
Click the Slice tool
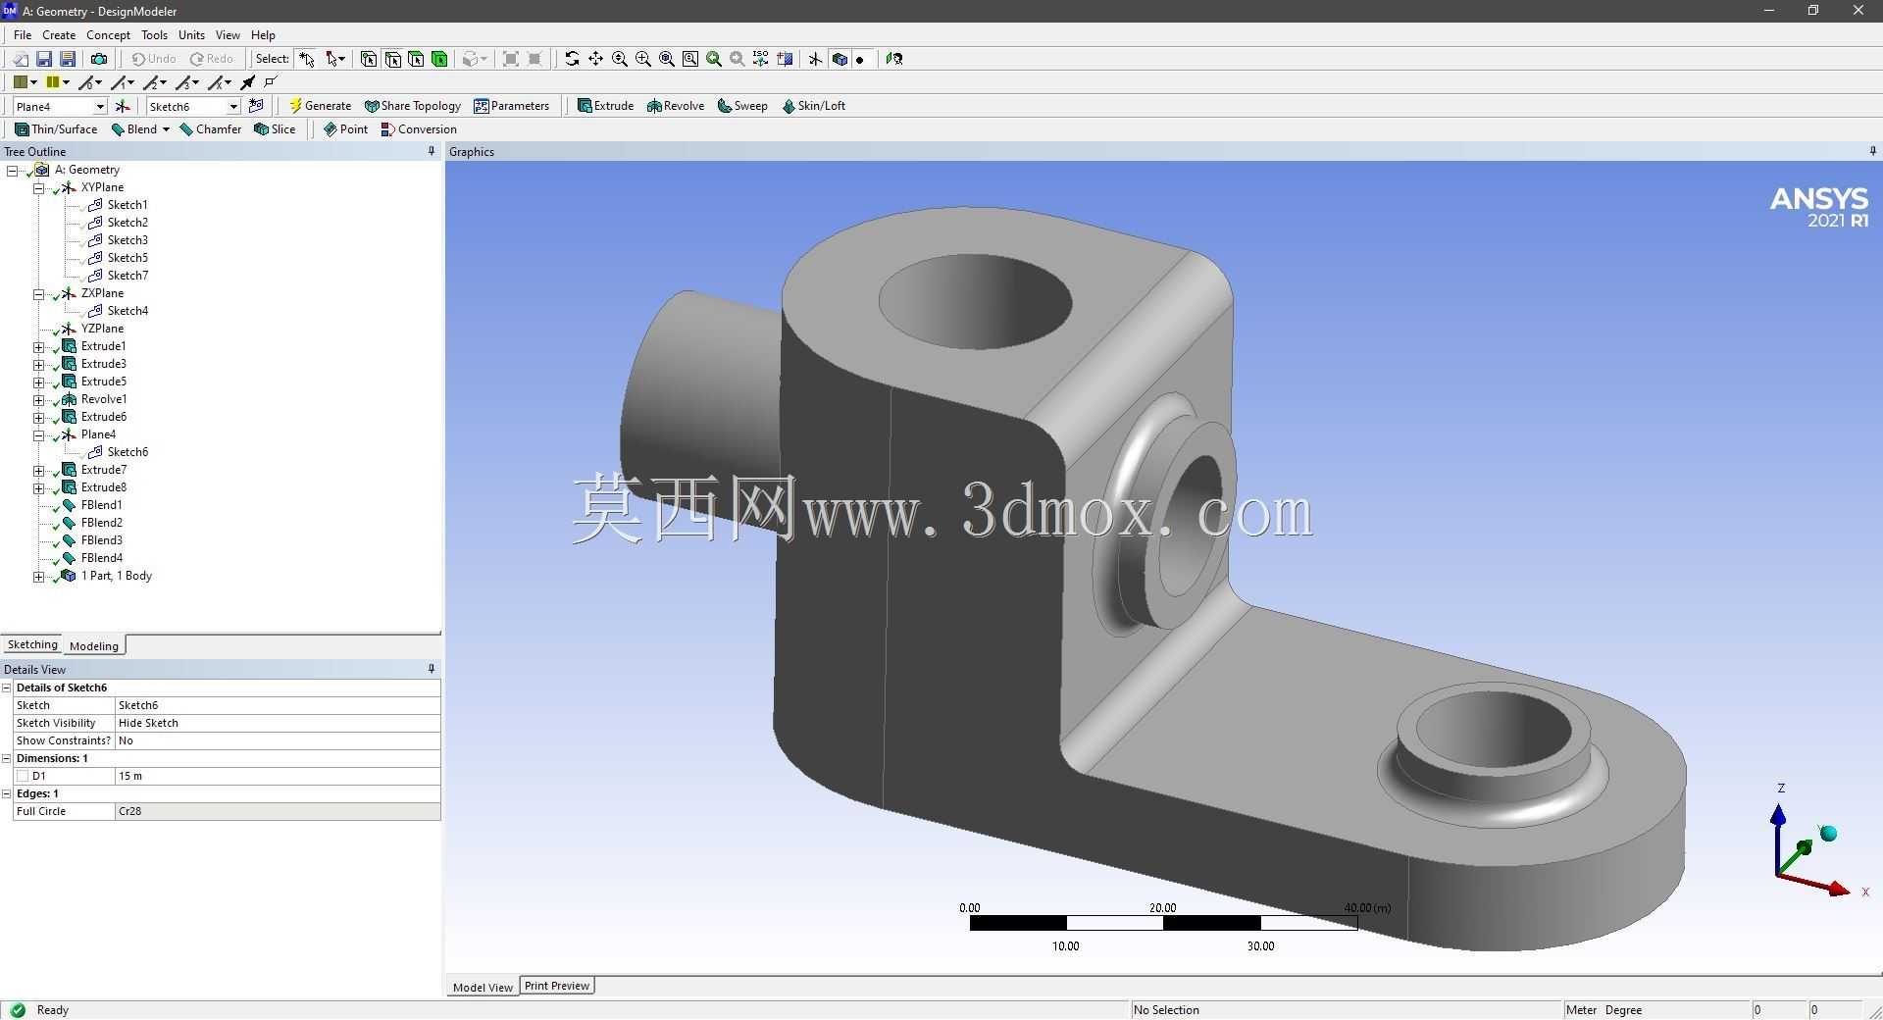click(x=275, y=129)
